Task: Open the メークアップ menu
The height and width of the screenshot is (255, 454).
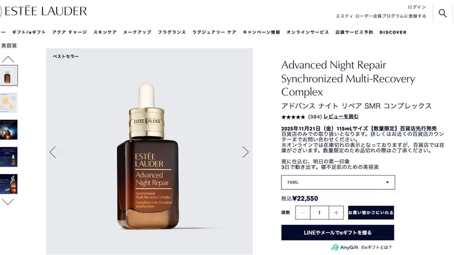Action: pos(137,32)
